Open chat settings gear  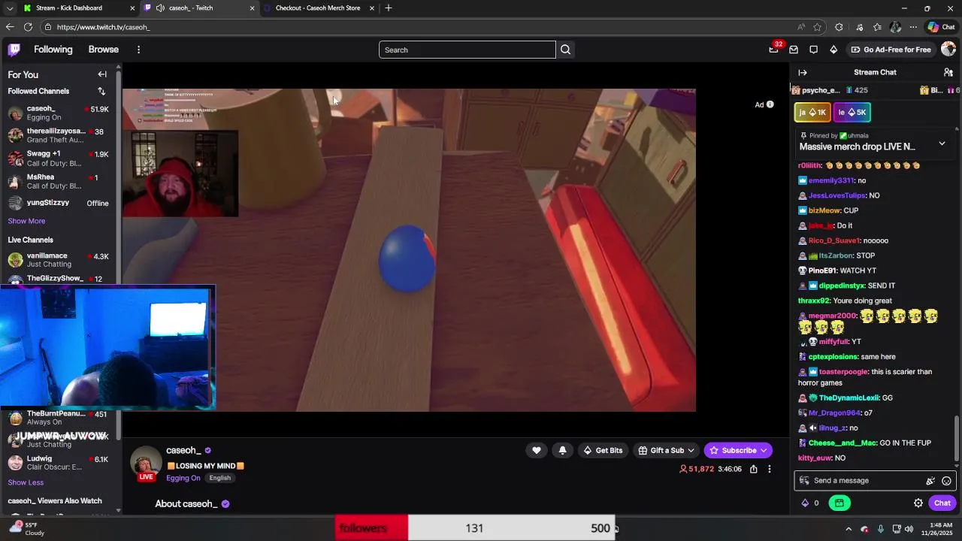[918, 503]
